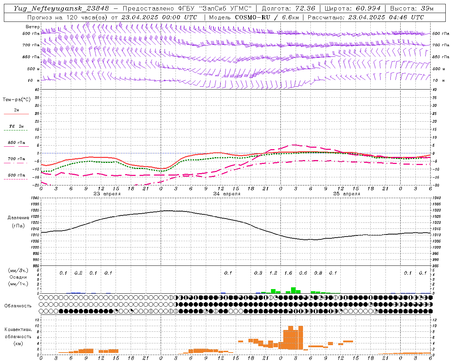Click the Осадки section label
Image resolution: width=451 pixels, height=361 pixels.
[x=18, y=277]
